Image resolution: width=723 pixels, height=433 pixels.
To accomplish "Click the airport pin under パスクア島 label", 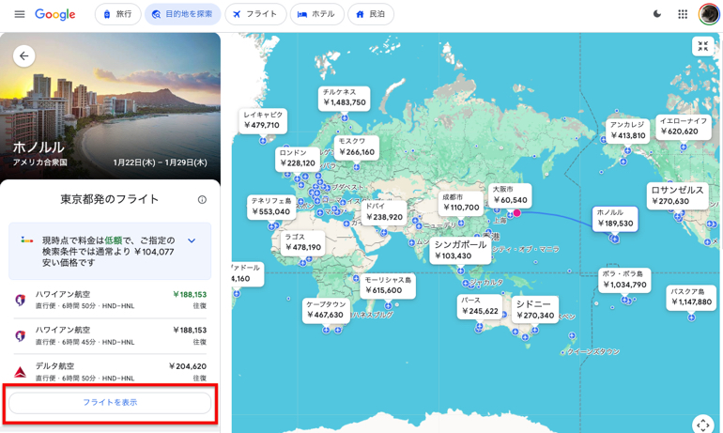I will pos(691,317).
